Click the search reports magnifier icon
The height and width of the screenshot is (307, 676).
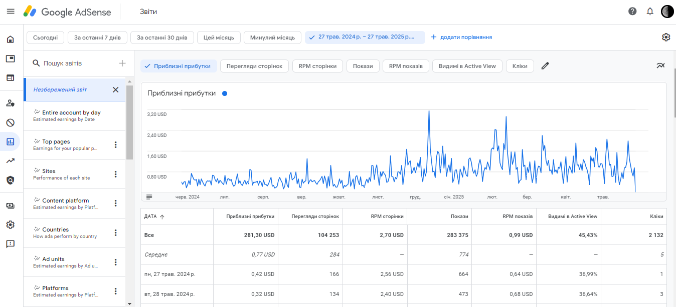[36, 63]
